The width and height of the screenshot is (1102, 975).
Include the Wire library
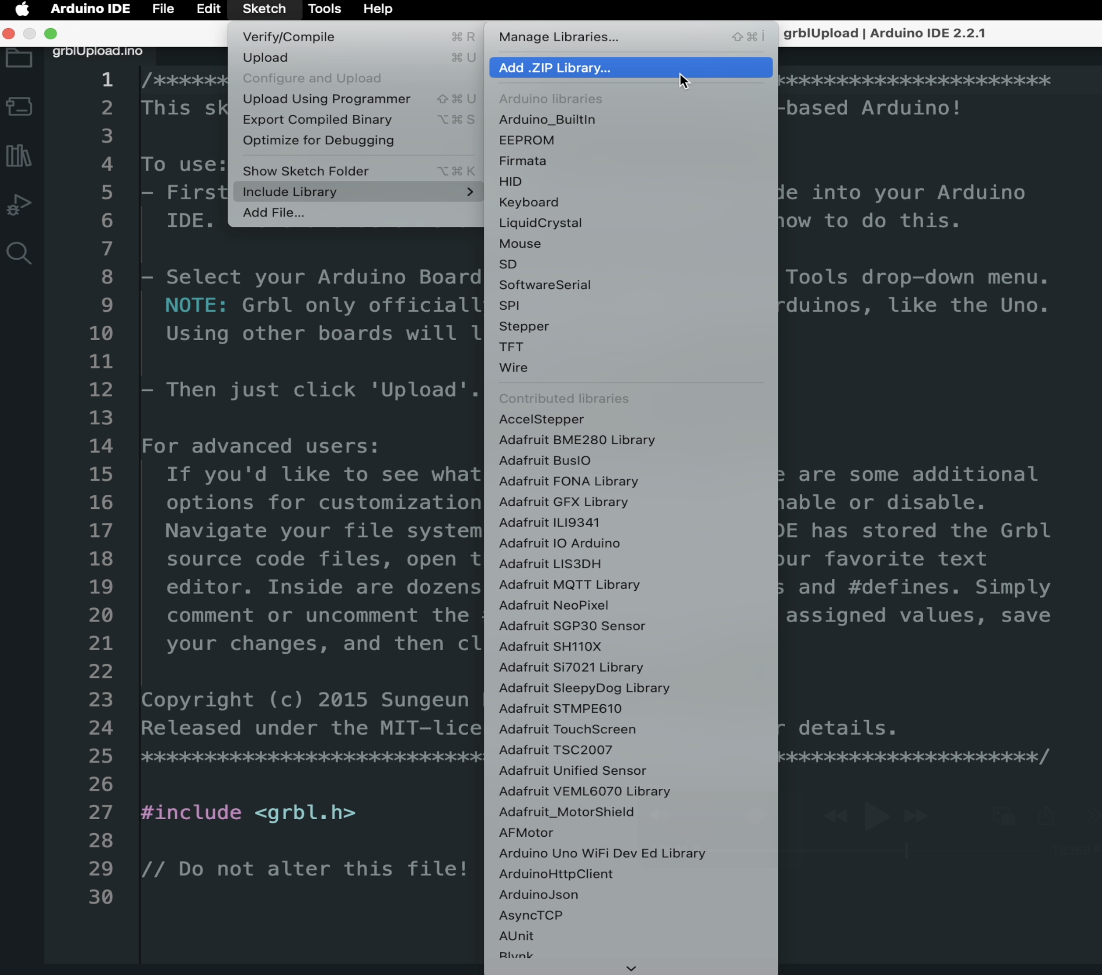631,367
